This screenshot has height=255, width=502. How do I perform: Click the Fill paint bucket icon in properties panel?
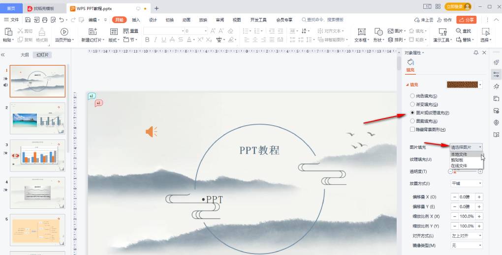pos(410,62)
